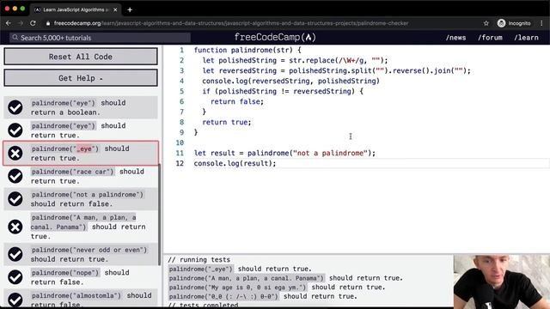Click code line 11 let result assignment
The width and height of the screenshot is (550, 309).
[284, 153]
